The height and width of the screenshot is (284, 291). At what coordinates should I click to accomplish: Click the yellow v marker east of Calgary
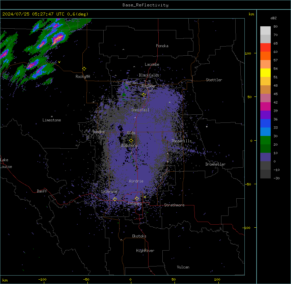coord(145,197)
